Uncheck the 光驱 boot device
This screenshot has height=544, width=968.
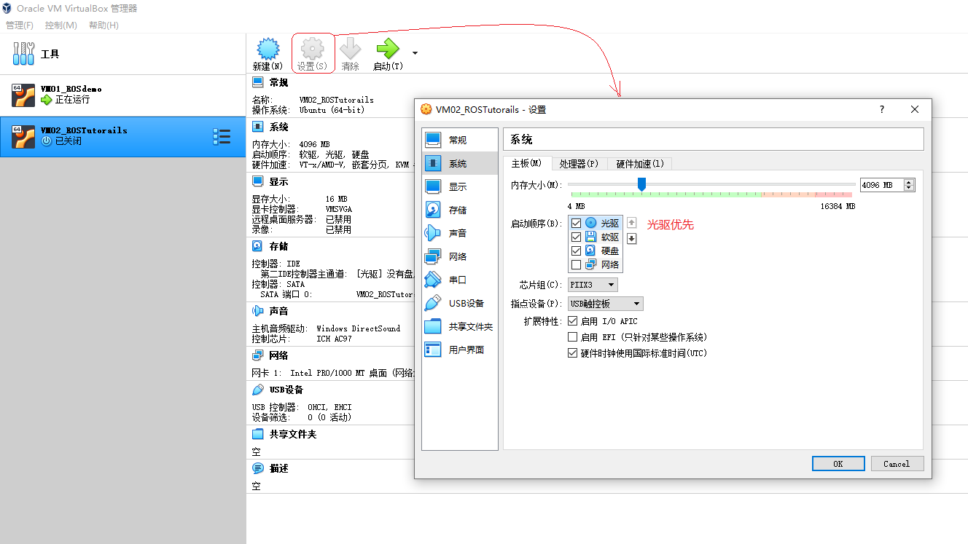[576, 222]
